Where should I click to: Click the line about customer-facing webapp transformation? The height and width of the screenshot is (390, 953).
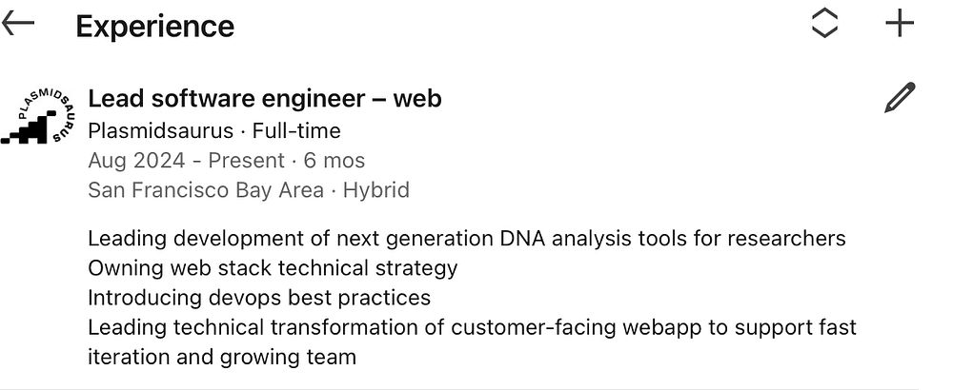coord(472,328)
